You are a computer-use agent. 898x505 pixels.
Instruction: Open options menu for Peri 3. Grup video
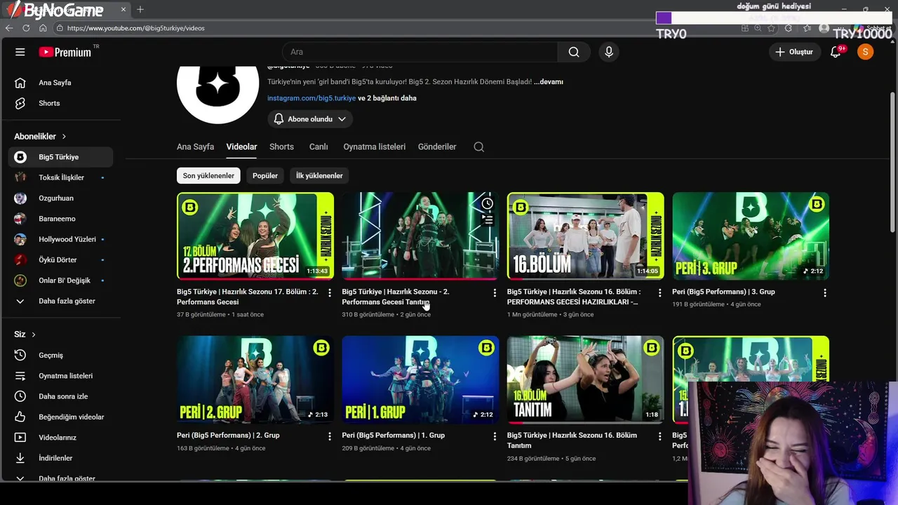(824, 292)
